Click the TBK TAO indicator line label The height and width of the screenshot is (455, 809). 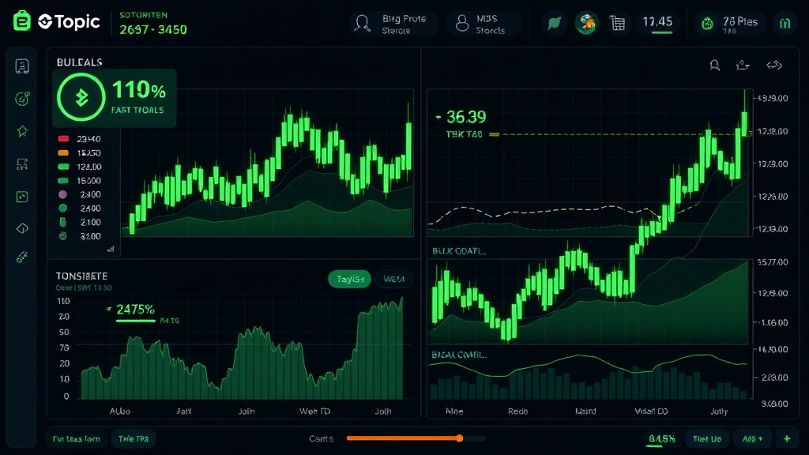pos(464,134)
